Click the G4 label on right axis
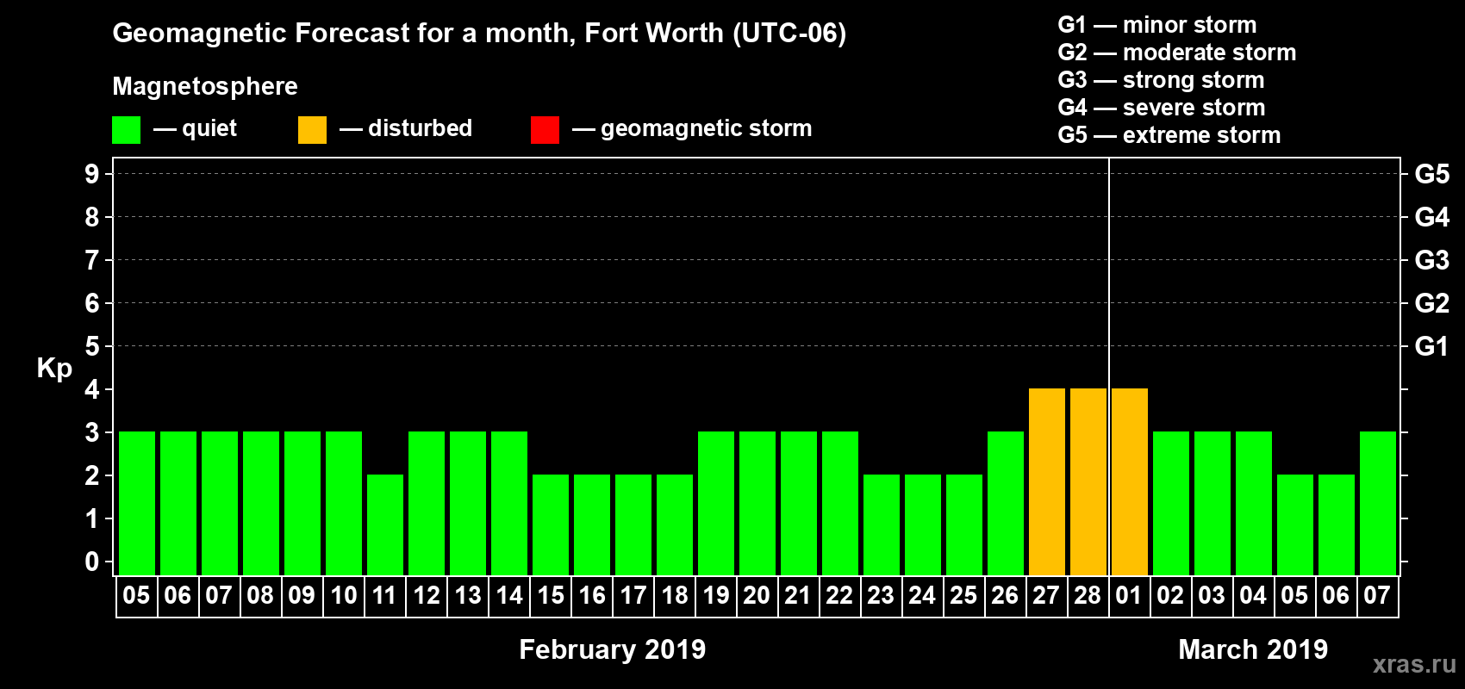The height and width of the screenshot is (689, 1465). coord(1432,217)
